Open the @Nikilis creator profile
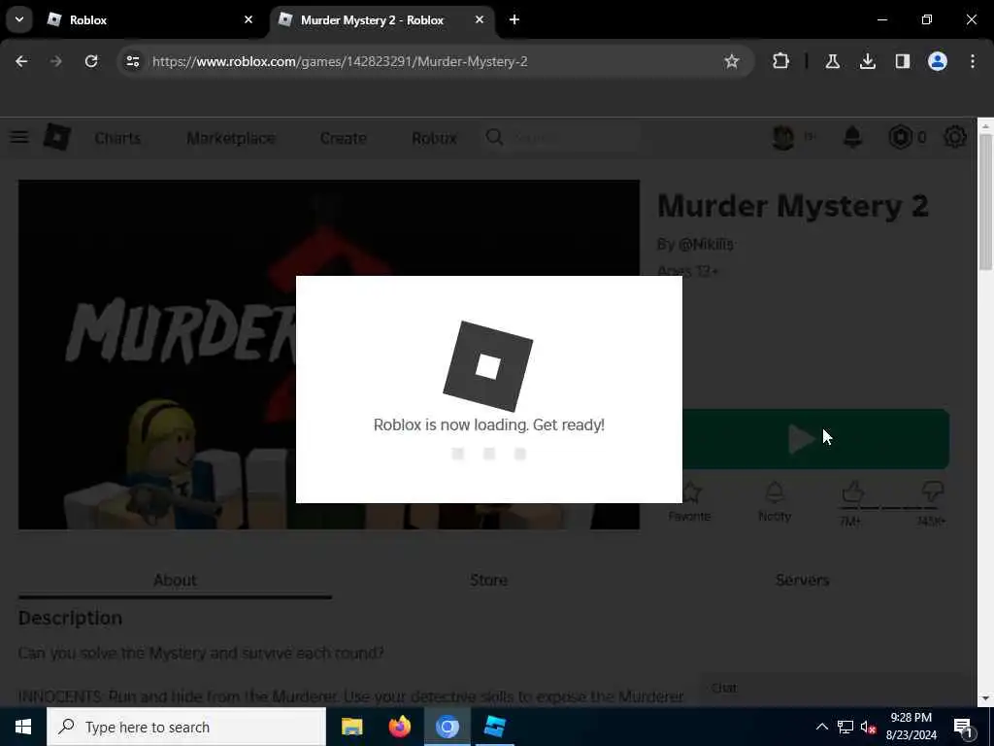This screenshot has width=994, height=746. (705, 244)
